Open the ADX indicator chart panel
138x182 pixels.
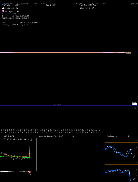tap(17, 149)
